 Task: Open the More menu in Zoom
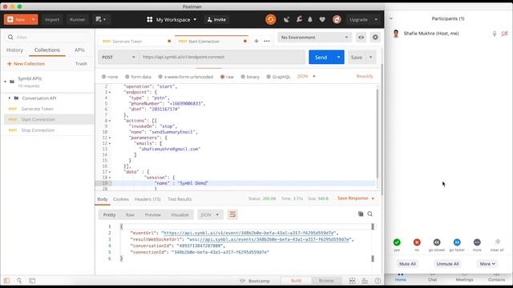coord(487,264)
